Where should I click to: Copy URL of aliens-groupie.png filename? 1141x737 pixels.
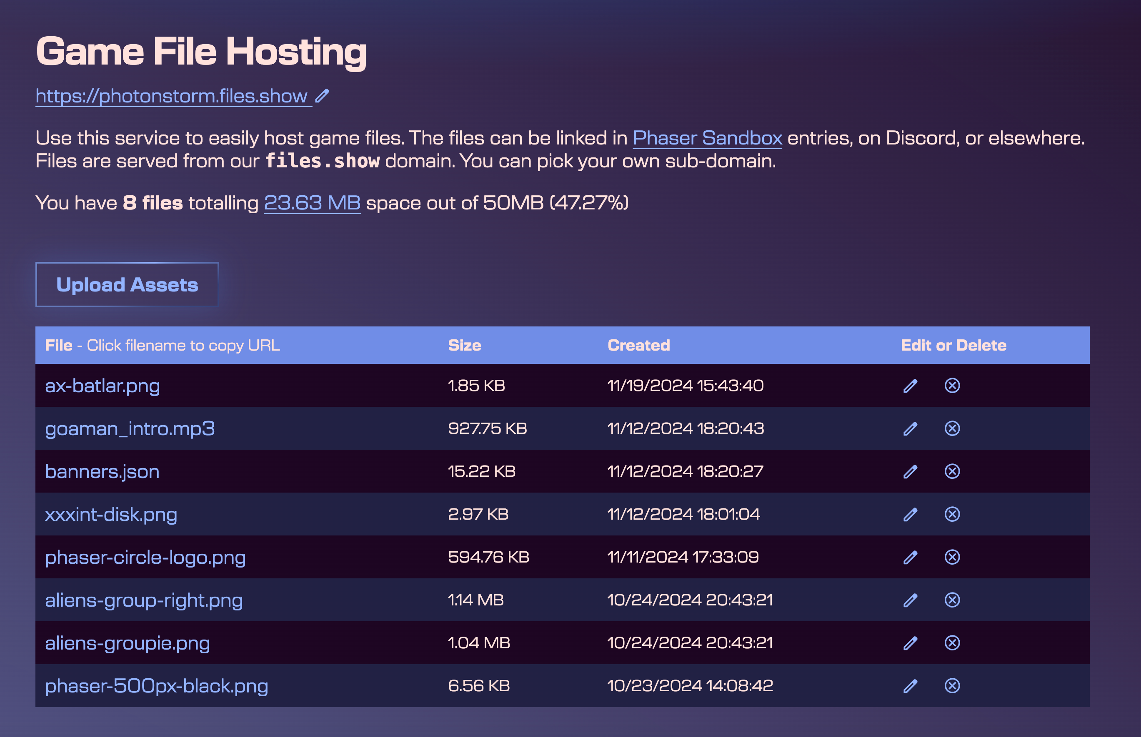[128, 643]
